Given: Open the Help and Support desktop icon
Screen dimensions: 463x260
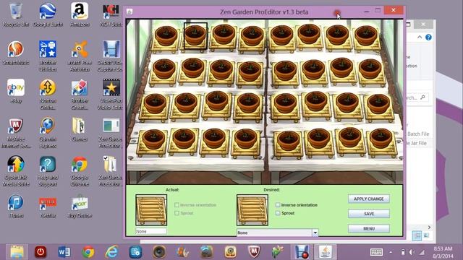Looking at the screenshot, I should tap(48, 171).
